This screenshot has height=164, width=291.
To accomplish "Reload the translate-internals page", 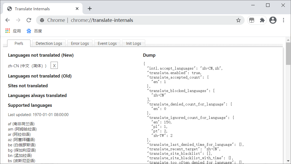I will [x=28, y=20].
